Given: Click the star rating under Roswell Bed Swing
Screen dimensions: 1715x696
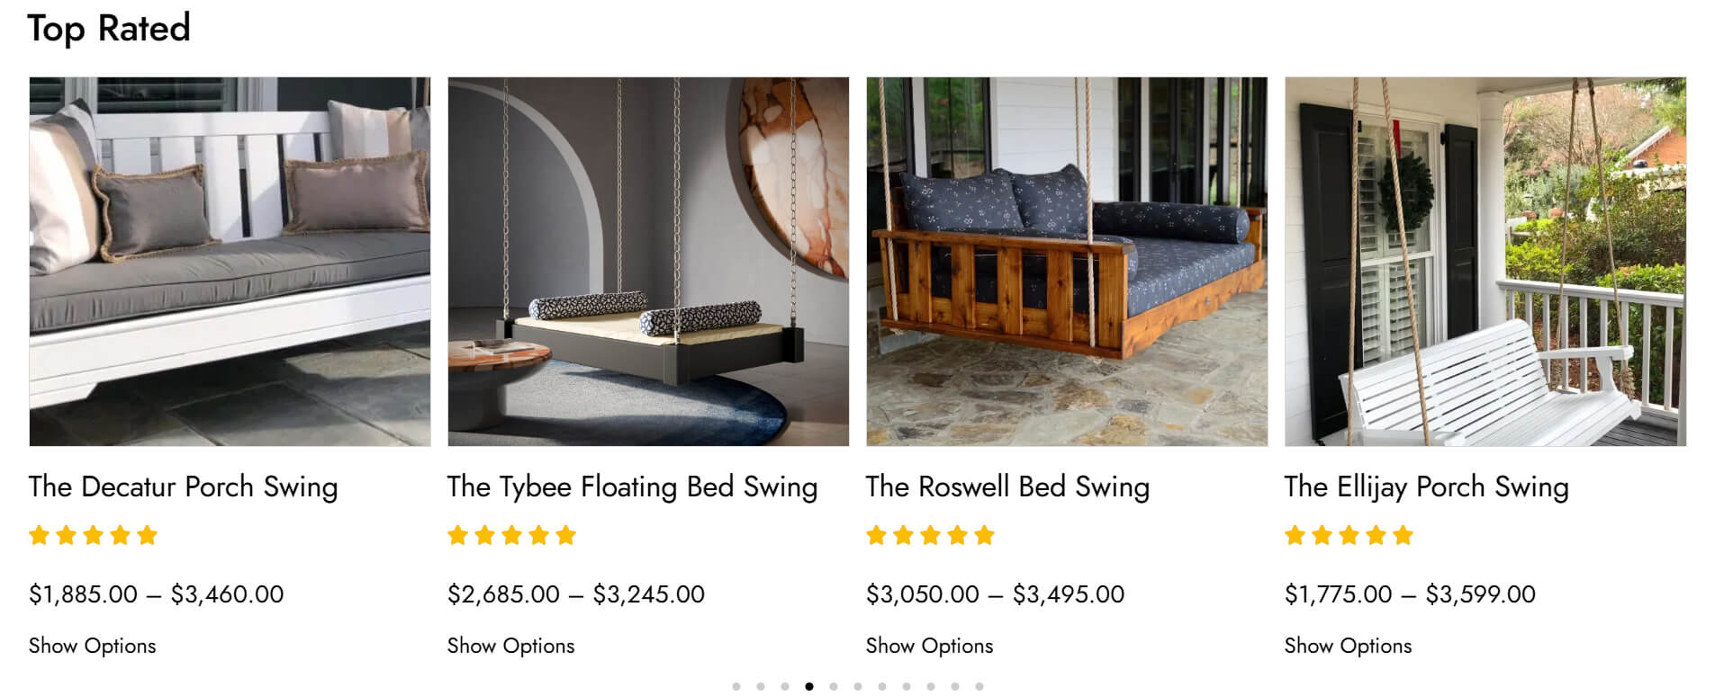Looking at the screenshot, I should pyautogui.click(x=931, y=536).
